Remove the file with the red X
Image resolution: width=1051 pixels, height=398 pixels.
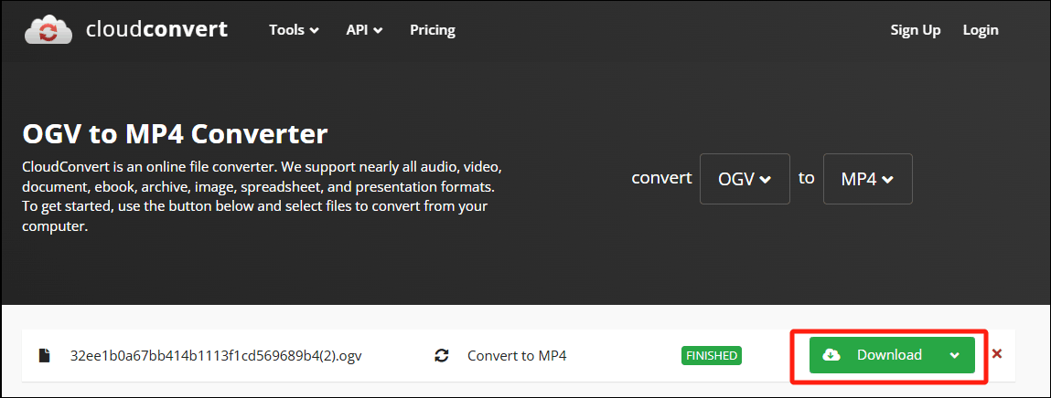(997, 354)
